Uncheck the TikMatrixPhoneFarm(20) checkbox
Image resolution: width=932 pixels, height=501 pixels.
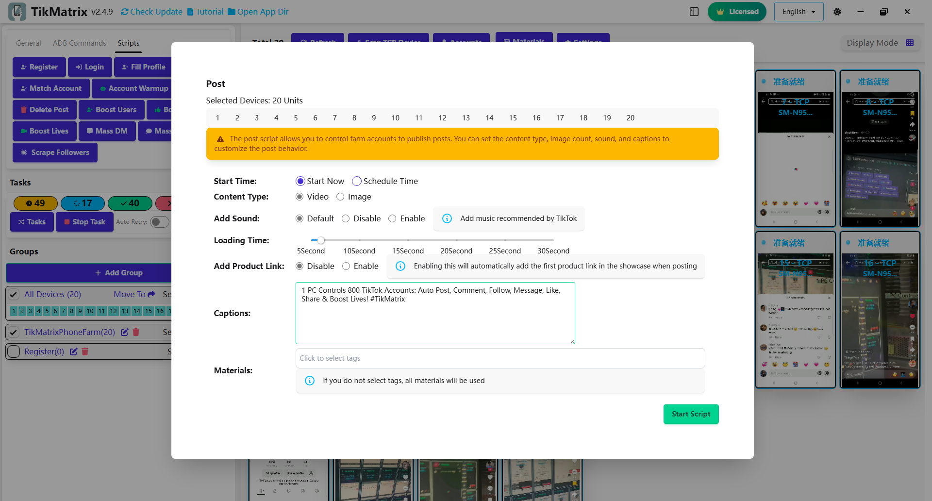click(x=14, y=332)
